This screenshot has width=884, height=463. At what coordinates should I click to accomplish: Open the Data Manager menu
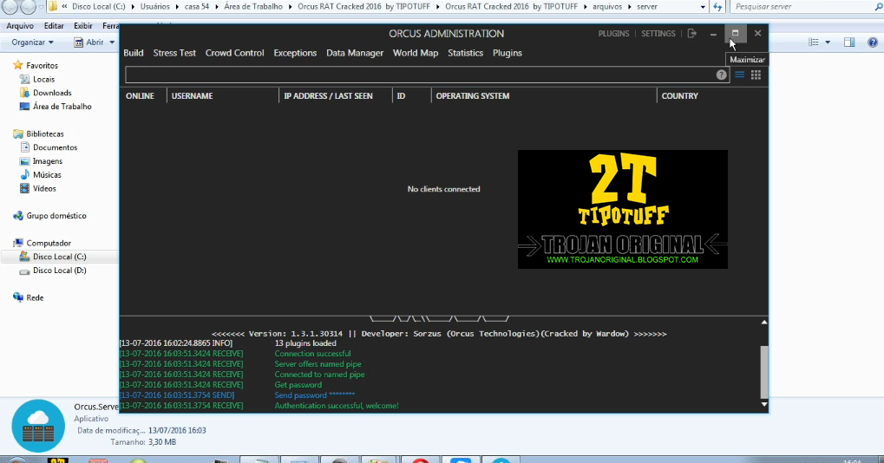(355, 53)
